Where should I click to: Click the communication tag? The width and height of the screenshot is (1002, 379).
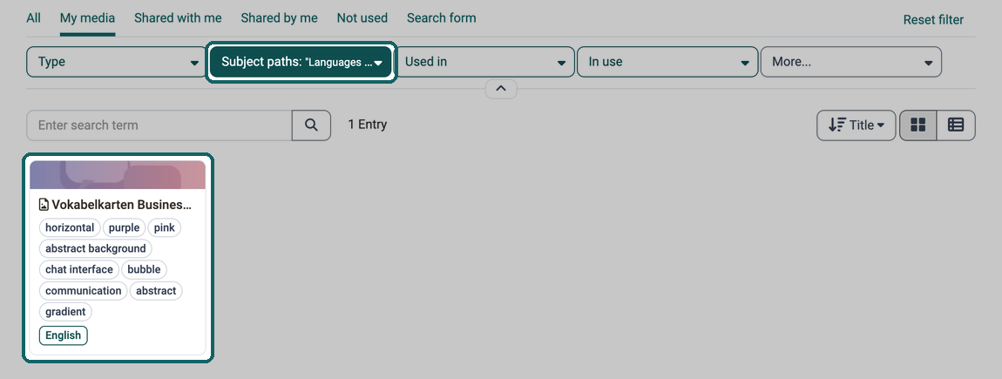point(83,291)
